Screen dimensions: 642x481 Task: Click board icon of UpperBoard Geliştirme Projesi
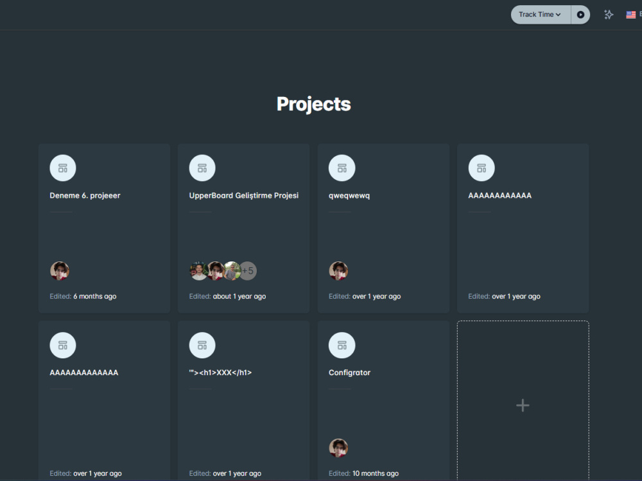[202, 168]
